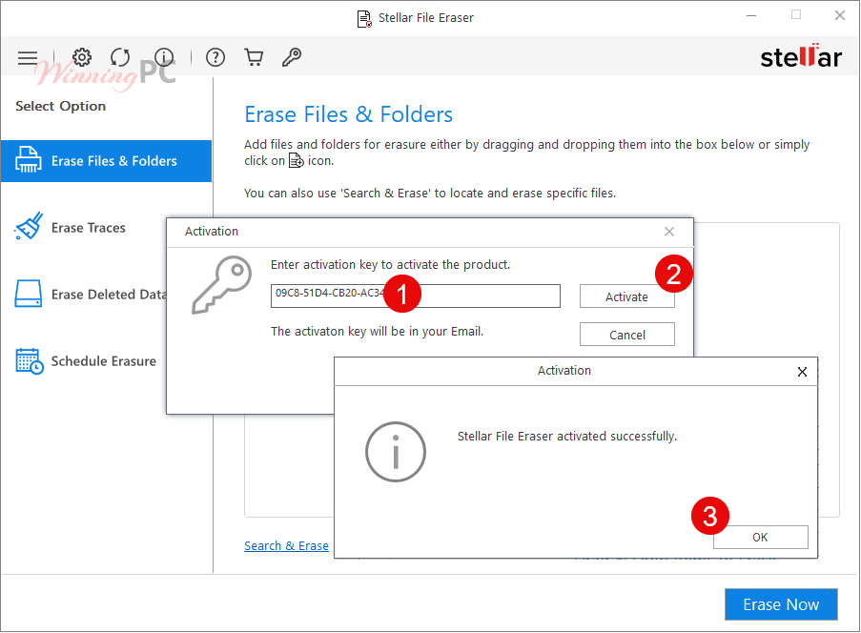
Task: Click the Erase Deleted Data drive icon
Action: 28,294
